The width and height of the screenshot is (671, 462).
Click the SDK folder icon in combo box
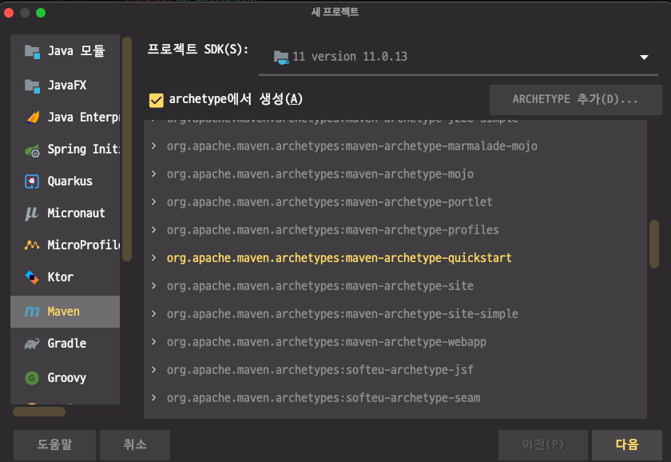281,58
